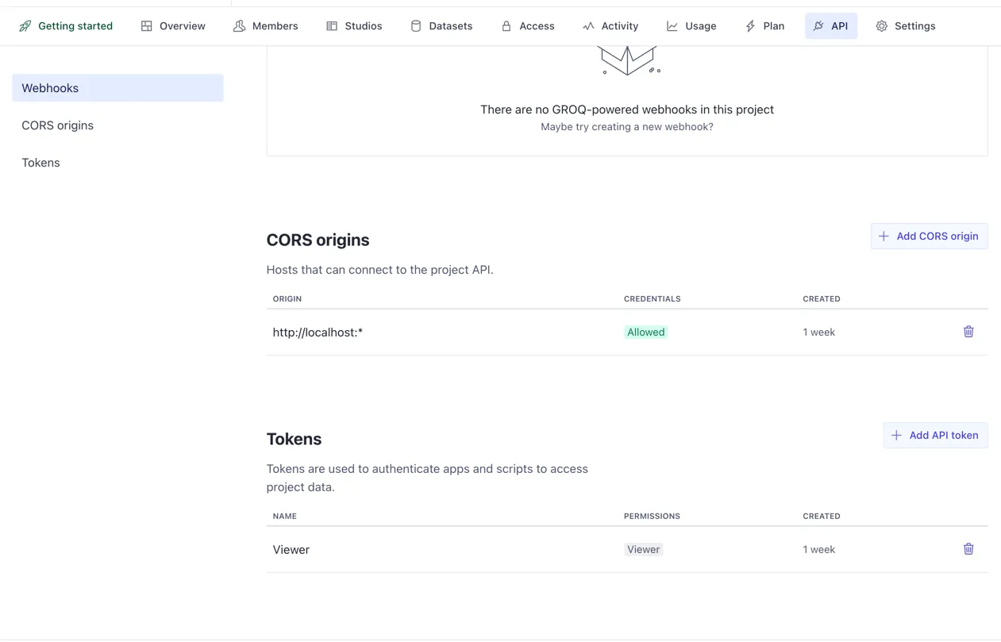This screenshot has height=642, width=1001.
Task: Click the Settings gear icon
Action: click(x=881, y=26)
